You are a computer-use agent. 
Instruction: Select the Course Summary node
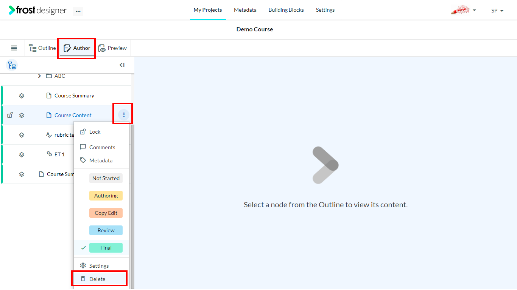click(74, 96)
